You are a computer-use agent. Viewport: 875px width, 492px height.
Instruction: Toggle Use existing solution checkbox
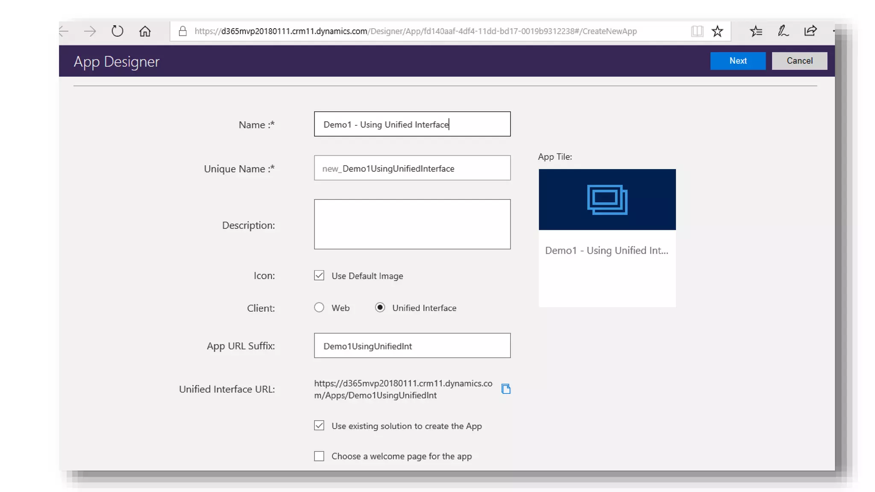[319, 425]
